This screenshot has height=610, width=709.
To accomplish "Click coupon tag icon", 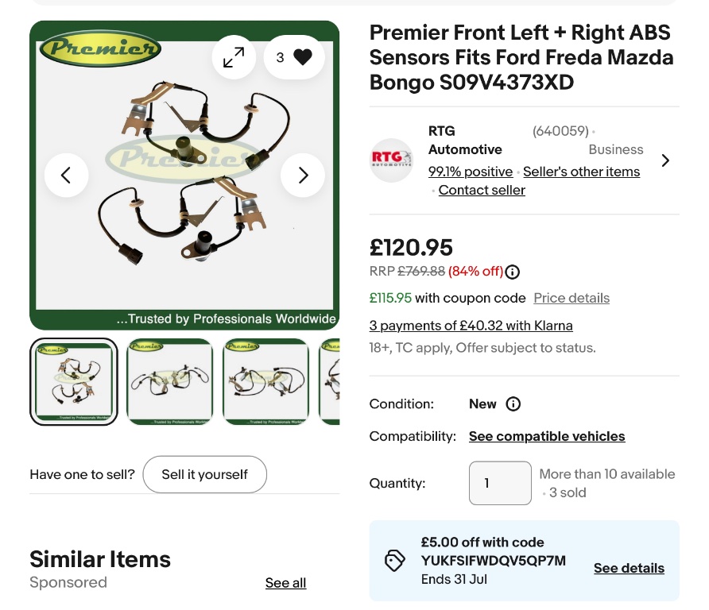I will click(x=395, y=562).
